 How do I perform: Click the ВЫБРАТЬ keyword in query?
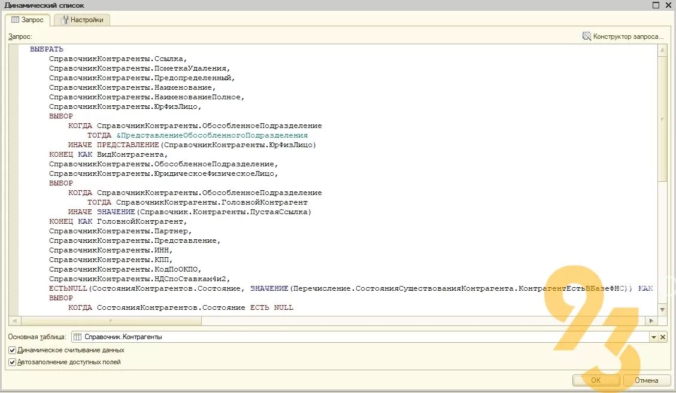click(47, 49)
